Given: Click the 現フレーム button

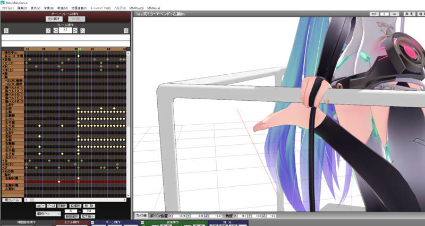Looking at the screenshot, I should click(12, 200).
